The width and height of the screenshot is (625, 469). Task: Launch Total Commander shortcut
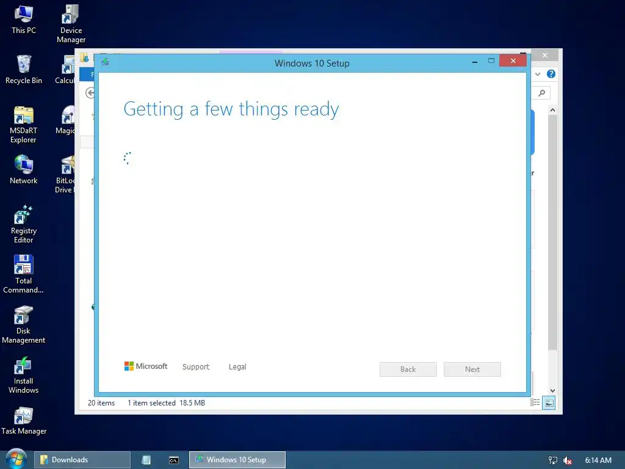point(24,275)
